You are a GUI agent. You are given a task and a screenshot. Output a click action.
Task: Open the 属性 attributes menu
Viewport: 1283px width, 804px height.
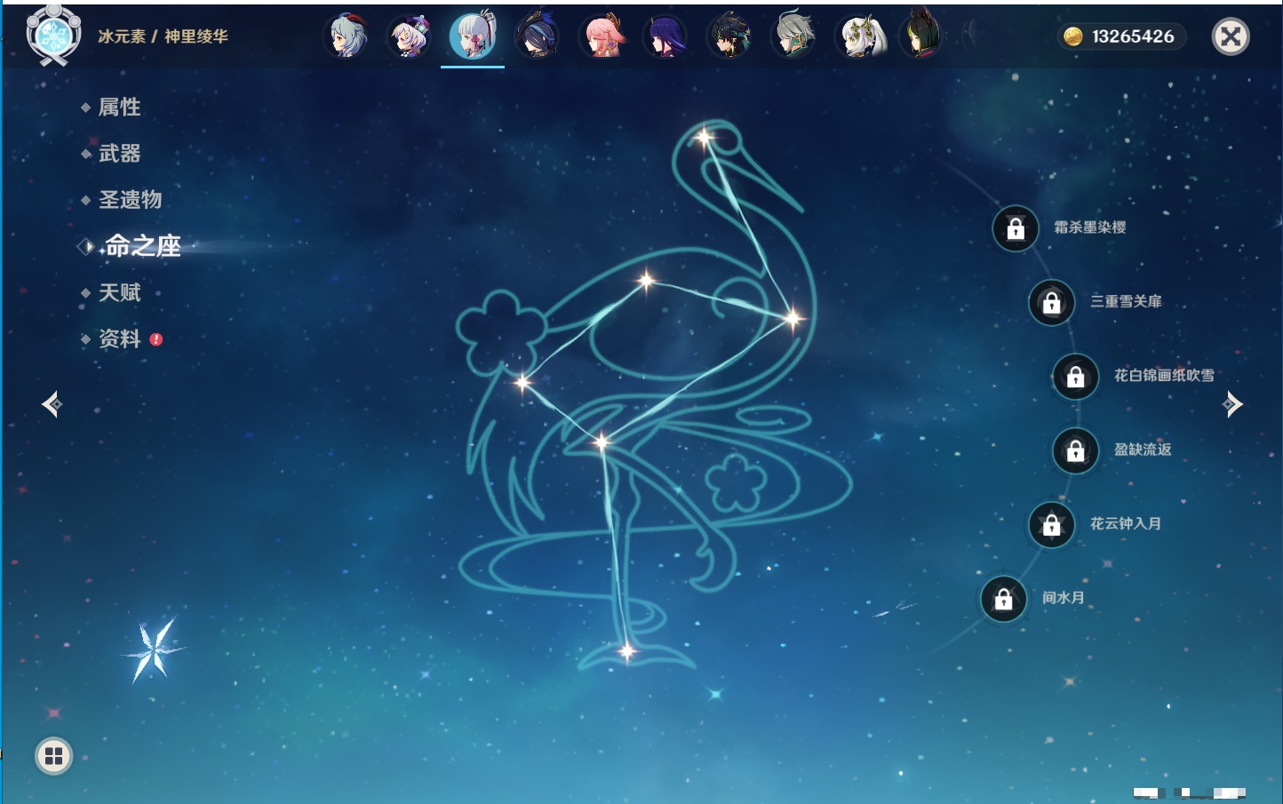tap(119, 107)
